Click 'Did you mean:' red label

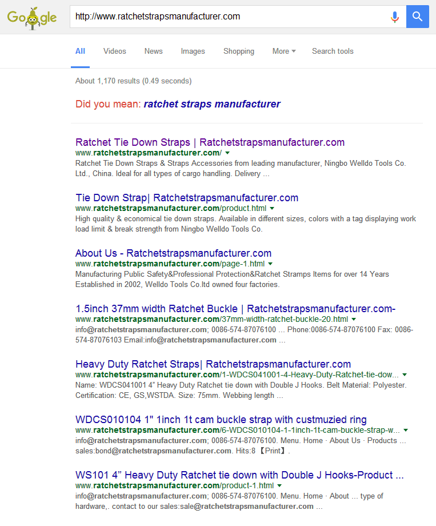108,104
